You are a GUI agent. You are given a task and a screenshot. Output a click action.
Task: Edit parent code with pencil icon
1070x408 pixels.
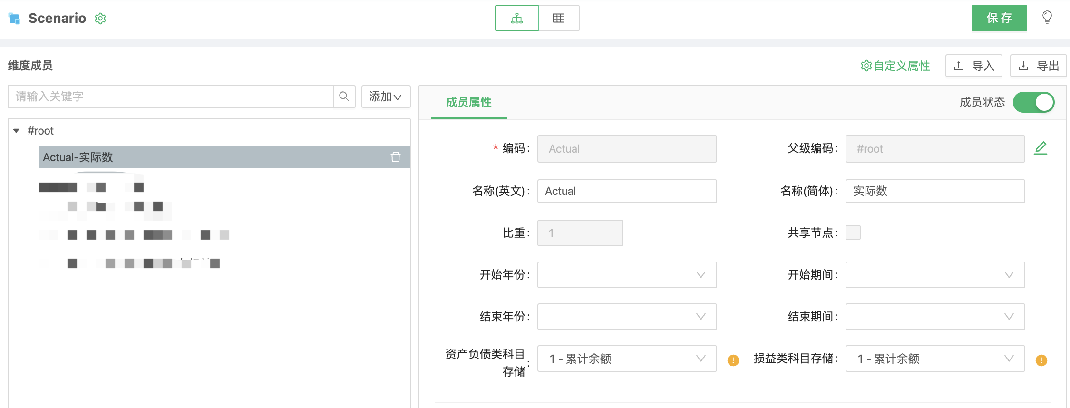[1041, 148]
